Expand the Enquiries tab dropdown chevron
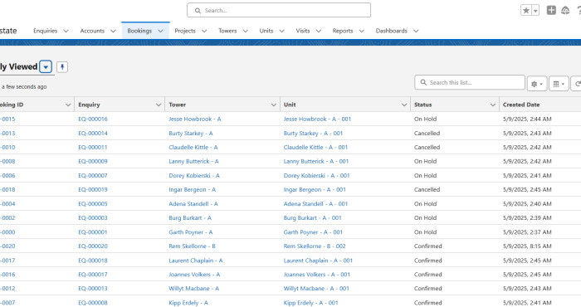The height and width of the screenshot is (307, 581). pyautogui.click(x=66, y=31)
